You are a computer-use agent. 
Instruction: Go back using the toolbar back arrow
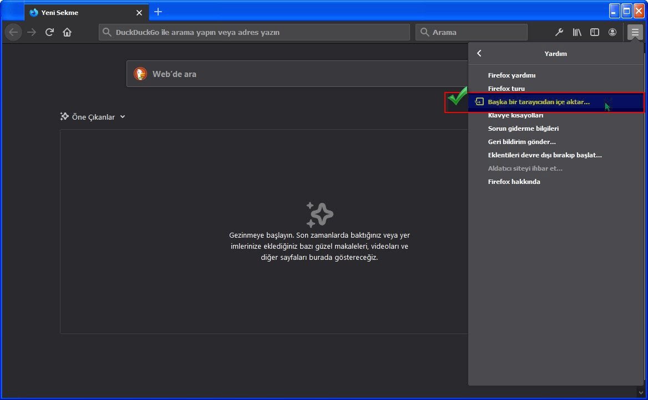pos(13,32)
